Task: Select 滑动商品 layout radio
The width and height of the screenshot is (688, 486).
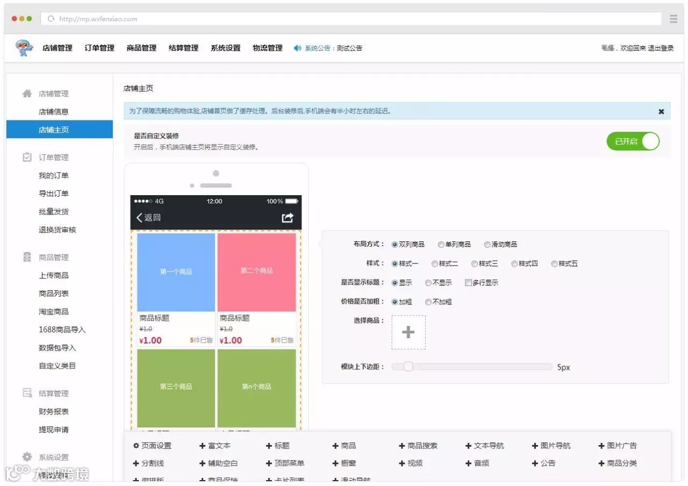Action: (x=488, y=245)
